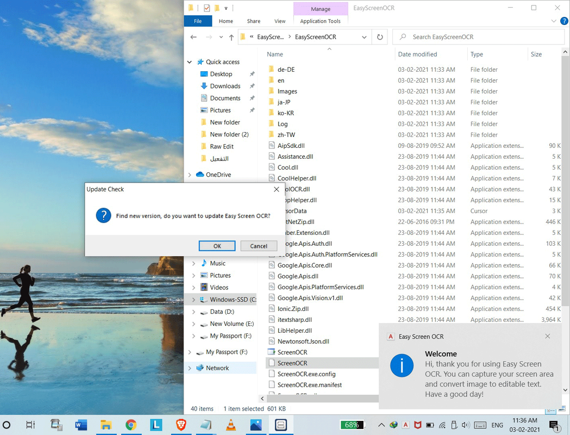The height and width of the screenshot is (435, 570).
Task: Open Windows Start search circle
Action: click(7, 425)
